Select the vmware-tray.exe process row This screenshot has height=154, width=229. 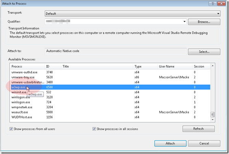coord(110,77)
